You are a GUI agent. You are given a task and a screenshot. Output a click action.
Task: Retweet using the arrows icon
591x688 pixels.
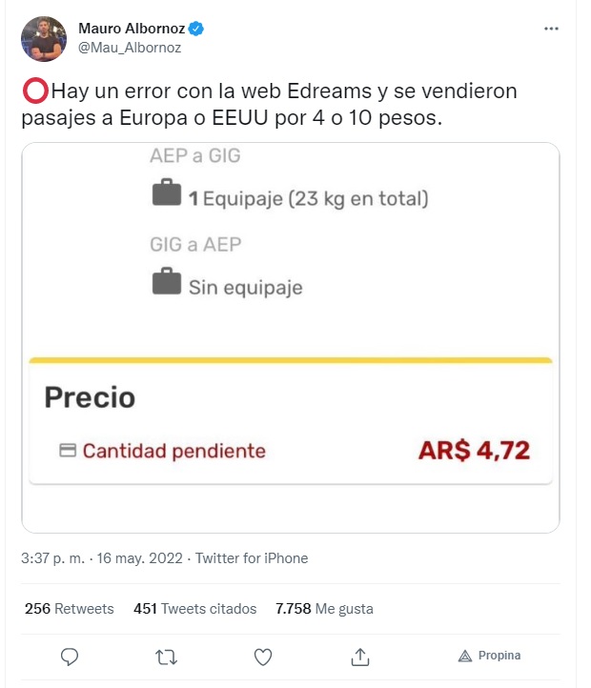pyautogui.click(x=167, y=658)
